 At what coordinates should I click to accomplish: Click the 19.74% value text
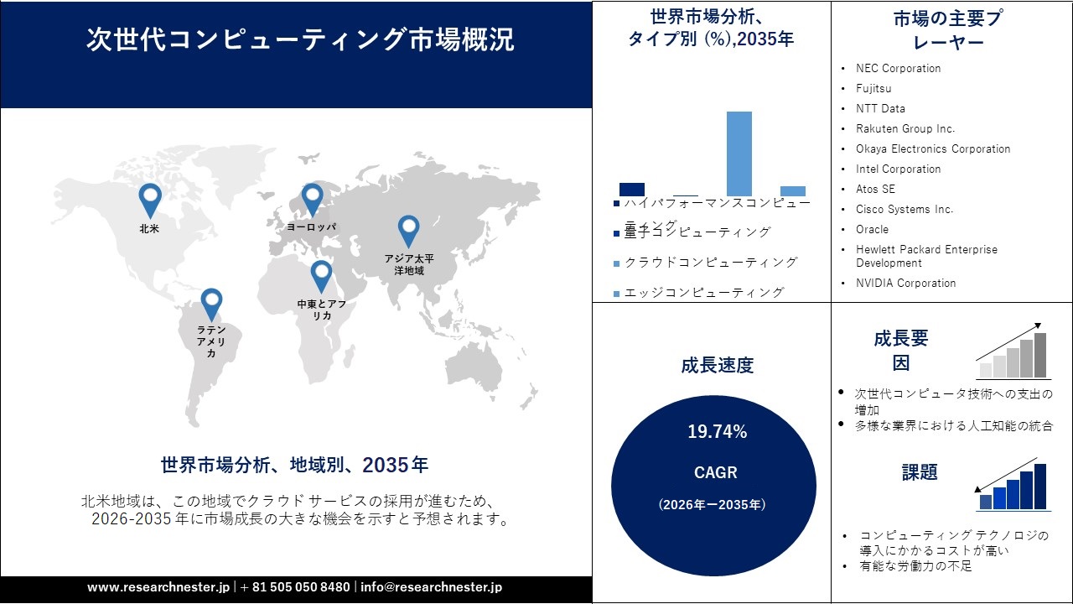718,432
